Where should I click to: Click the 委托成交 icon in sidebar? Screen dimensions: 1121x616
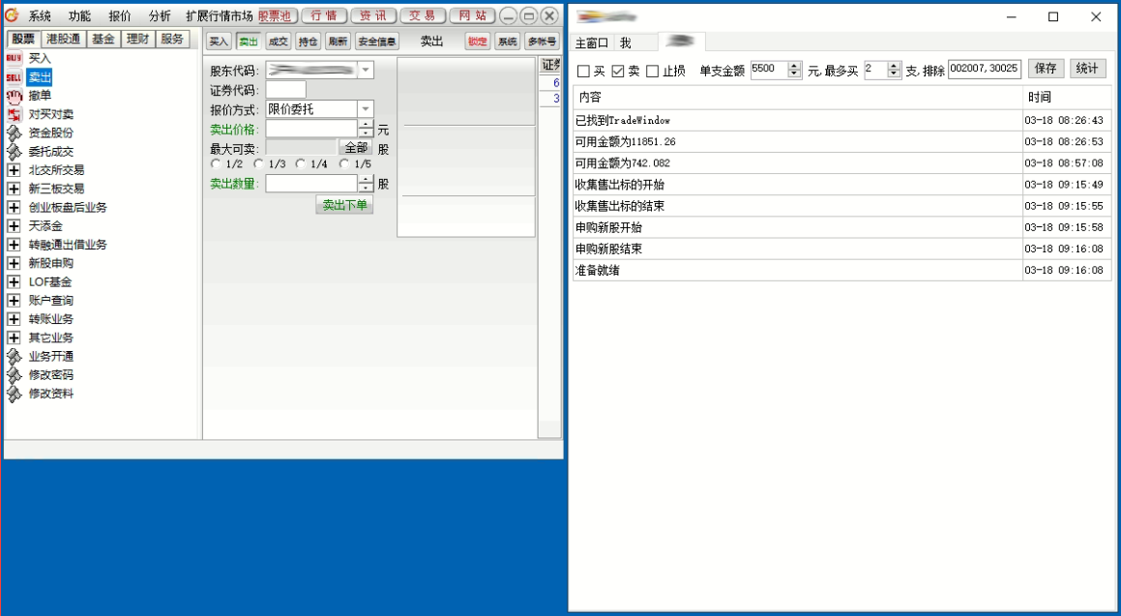click(14, 152)
